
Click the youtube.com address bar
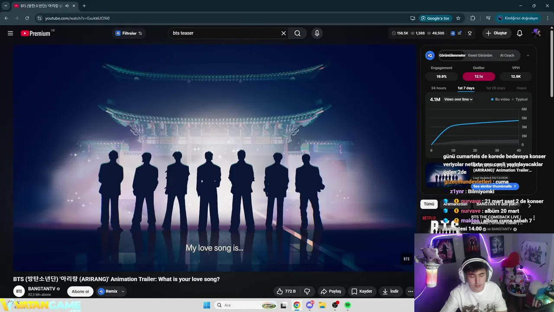point(221,18)
